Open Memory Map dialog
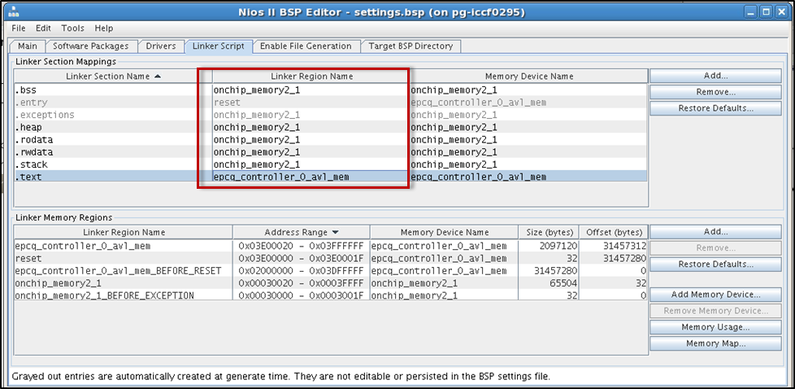795x389 pixels. [x=715, y=343]
